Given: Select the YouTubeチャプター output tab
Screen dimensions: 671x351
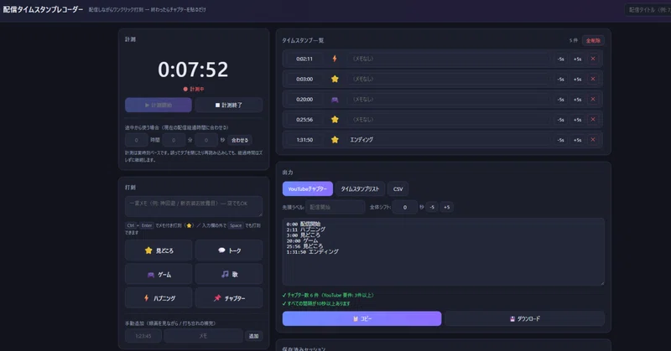Looking at the screenshot, I should 307,189.
